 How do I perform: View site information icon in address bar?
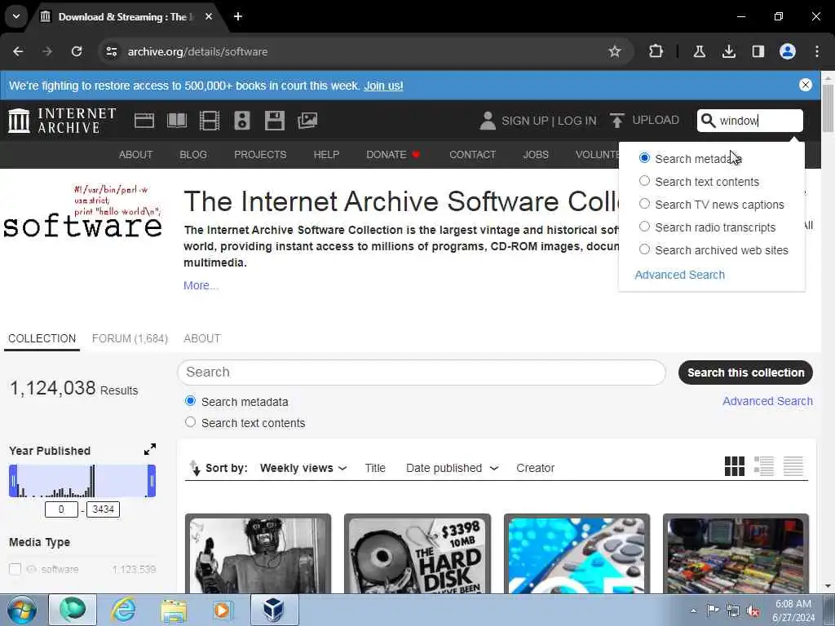tap(111, 51)
